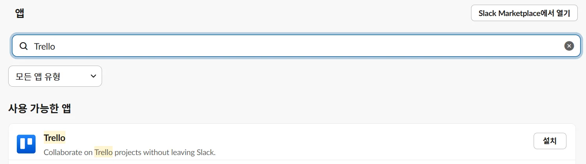Click the blue Trello app logo
This screenshot has width=586, height=164.
tap(26, 144)
